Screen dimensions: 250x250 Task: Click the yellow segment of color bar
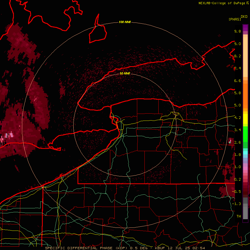tap(245, 119)
